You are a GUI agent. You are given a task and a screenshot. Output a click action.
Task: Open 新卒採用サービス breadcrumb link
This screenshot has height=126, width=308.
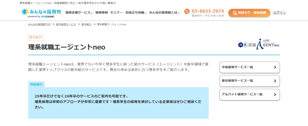(66, 24)
